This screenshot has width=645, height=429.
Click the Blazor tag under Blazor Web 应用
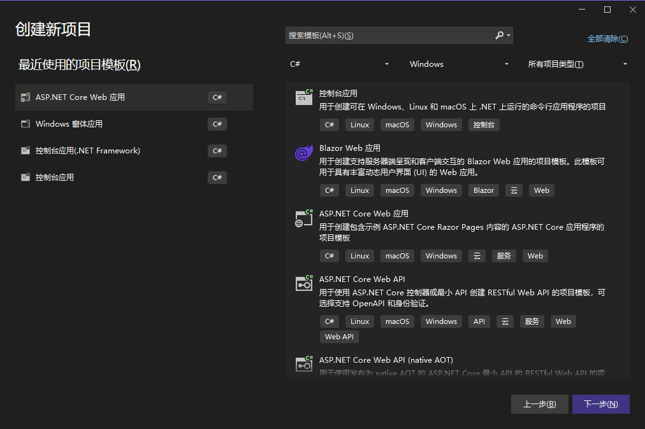click(483, 190)
